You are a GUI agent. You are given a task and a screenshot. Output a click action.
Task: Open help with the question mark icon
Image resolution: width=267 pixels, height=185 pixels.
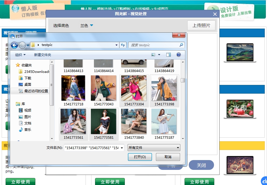pyautogui.click(x=179, y=55)
